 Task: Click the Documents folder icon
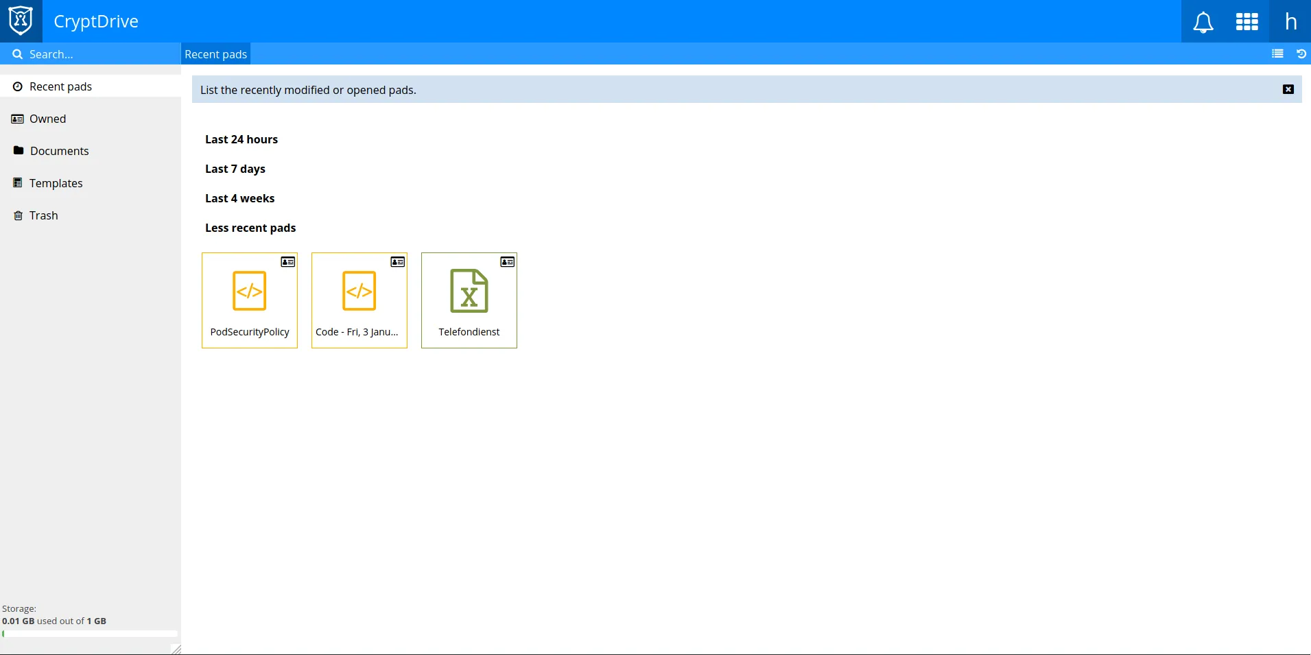coord(19,150)
